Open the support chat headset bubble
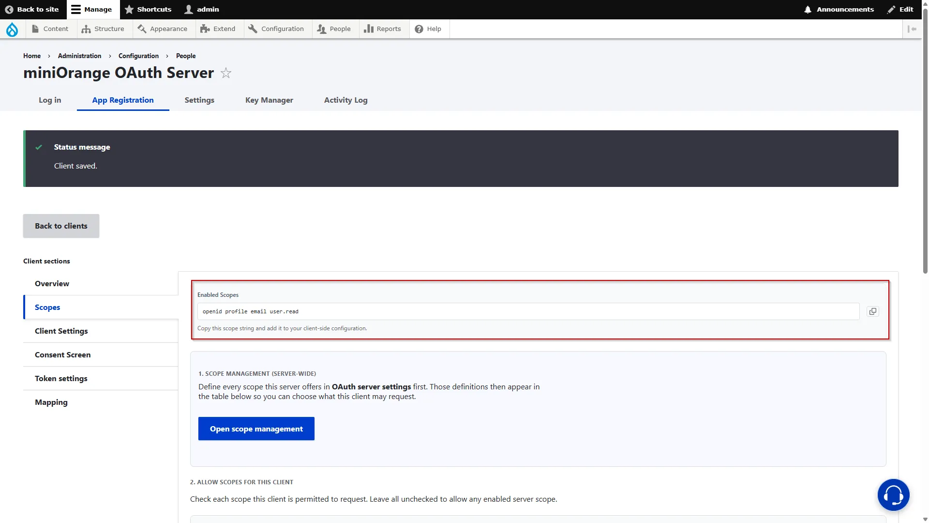The height and width of the screenshot is (523, 929). pos(893,495)
